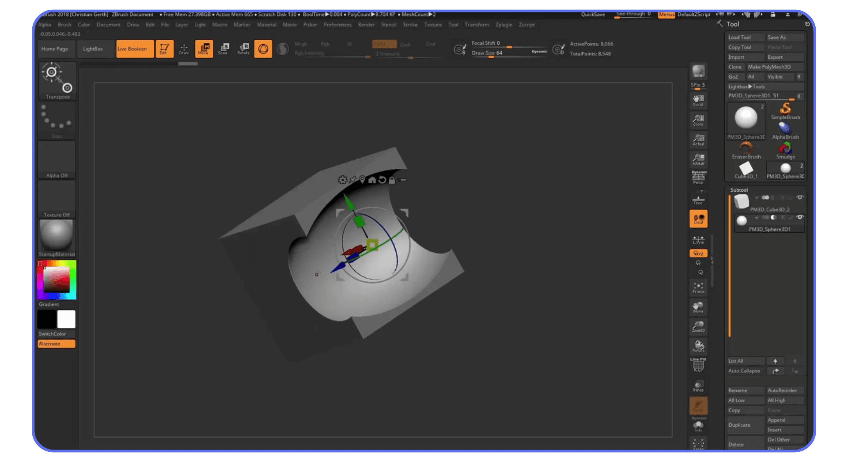
Task: Toggle Menus button in title bar
Action: pyautogui.click(x=666, y=14)
